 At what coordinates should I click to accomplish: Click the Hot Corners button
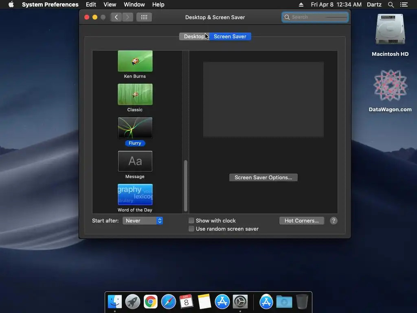click(302, 220)
